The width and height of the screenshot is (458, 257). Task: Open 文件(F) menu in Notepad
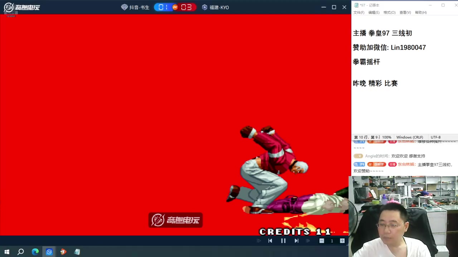(x=359, y=12)
